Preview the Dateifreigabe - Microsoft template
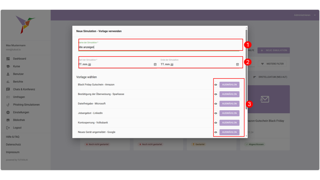 point(216,104)
